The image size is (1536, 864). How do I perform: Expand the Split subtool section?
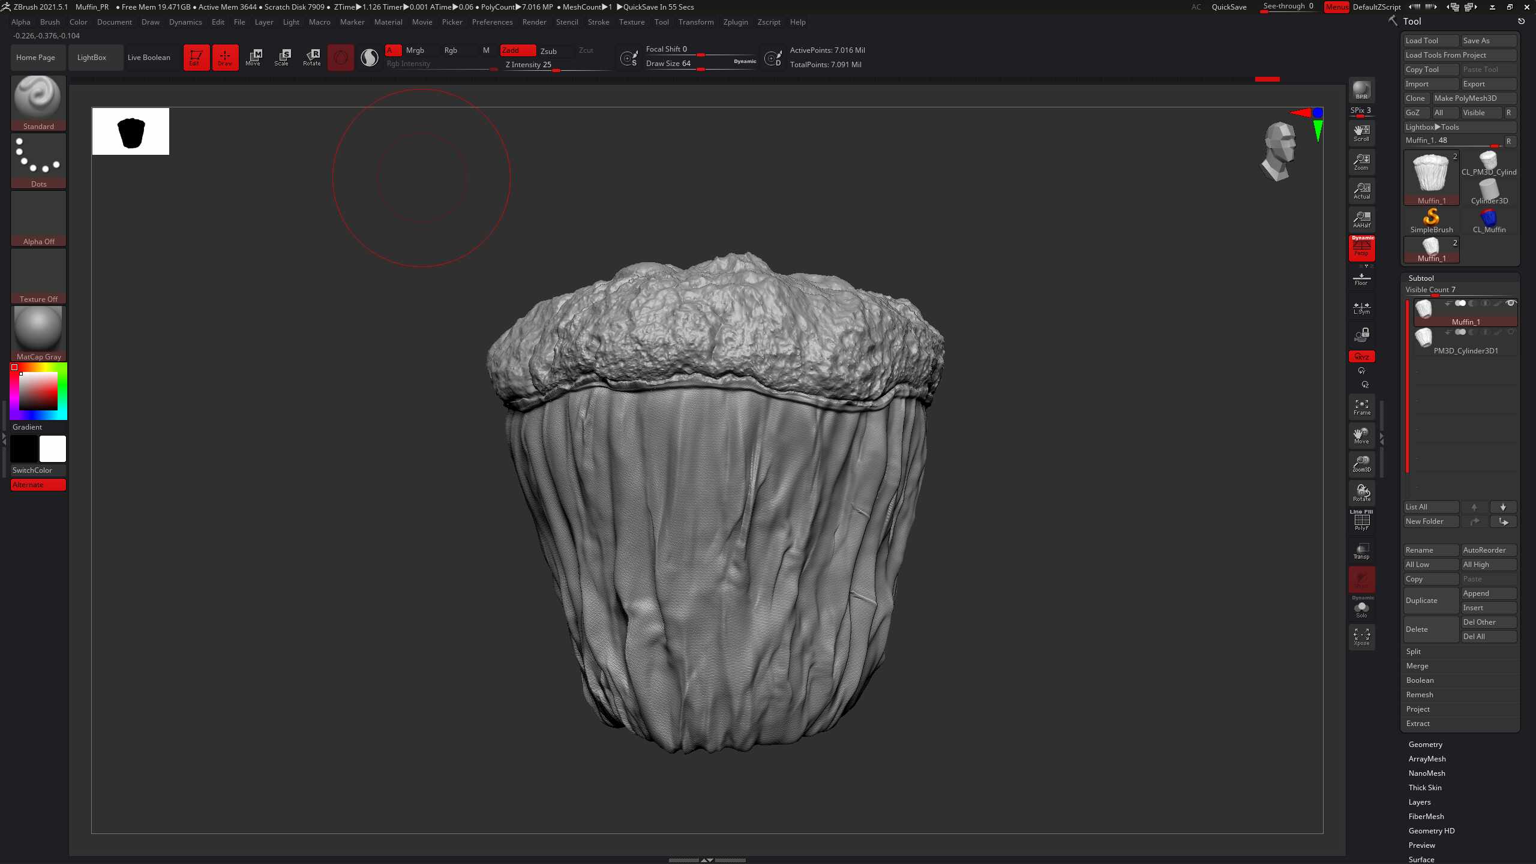1414,652
